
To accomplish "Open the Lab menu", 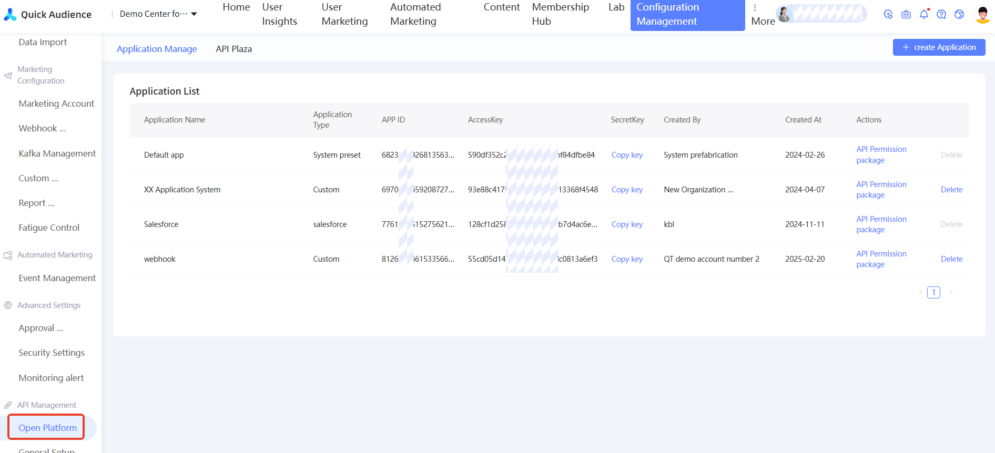I will (x=616, y=7).
